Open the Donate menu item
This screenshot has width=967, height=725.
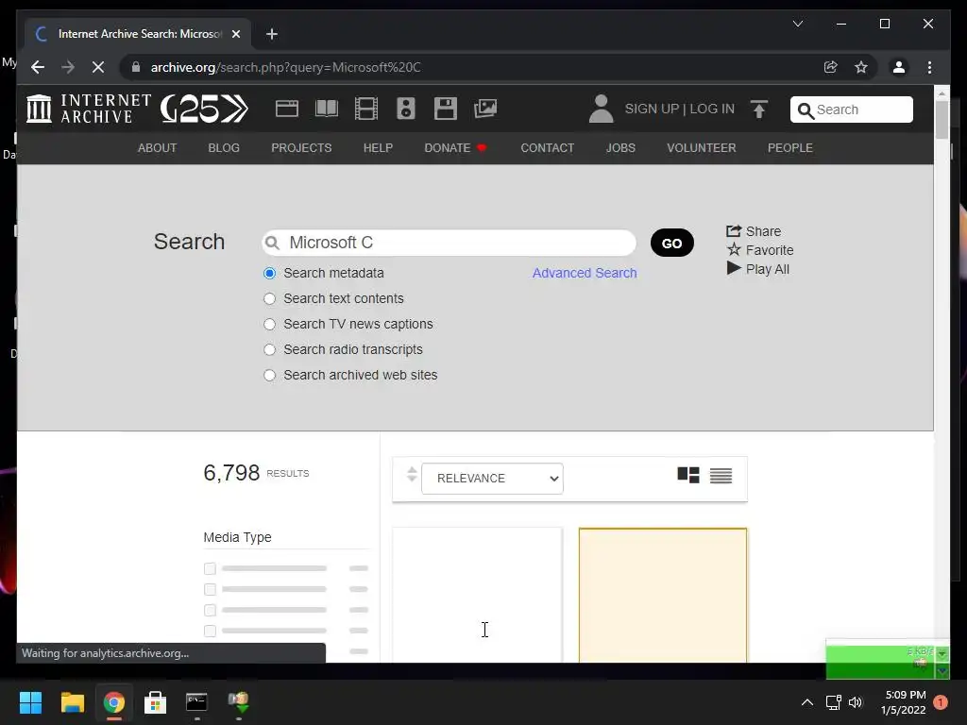pos(455,148)
